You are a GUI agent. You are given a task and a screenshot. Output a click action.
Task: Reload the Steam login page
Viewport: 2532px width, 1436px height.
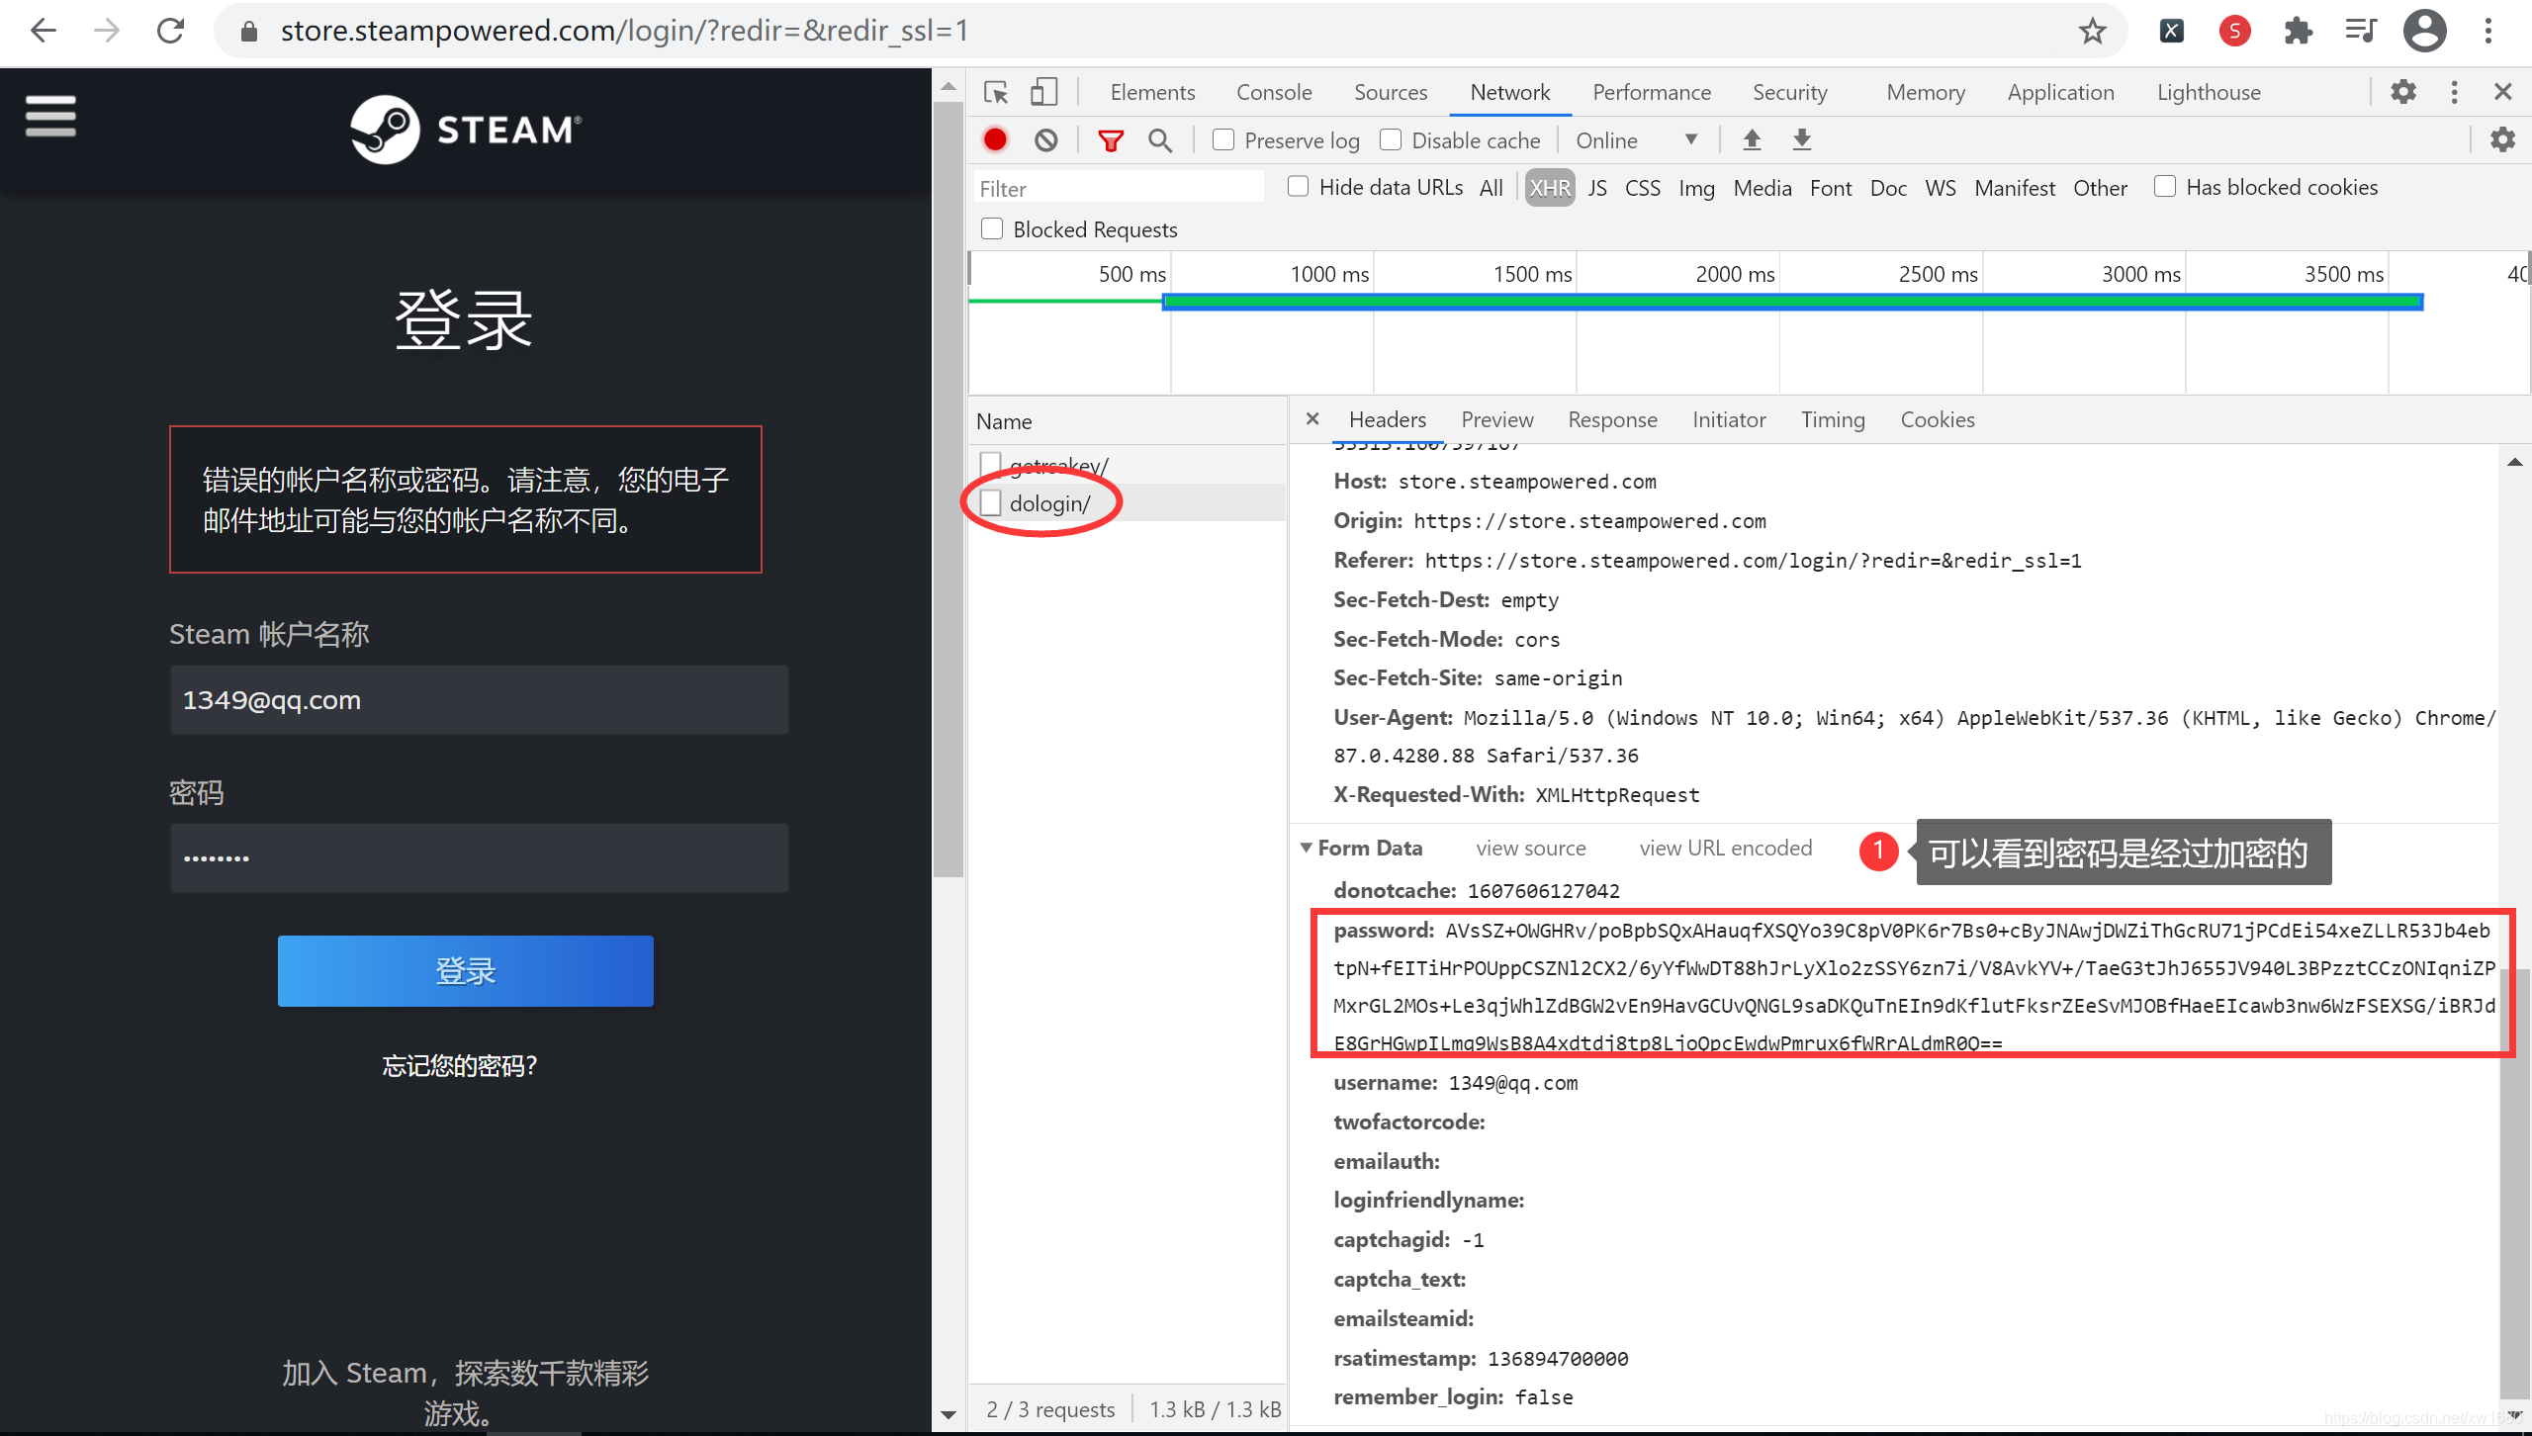coord(171,31)
